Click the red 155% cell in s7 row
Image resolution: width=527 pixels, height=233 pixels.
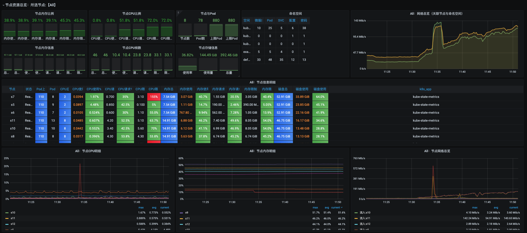coord(154,97)
